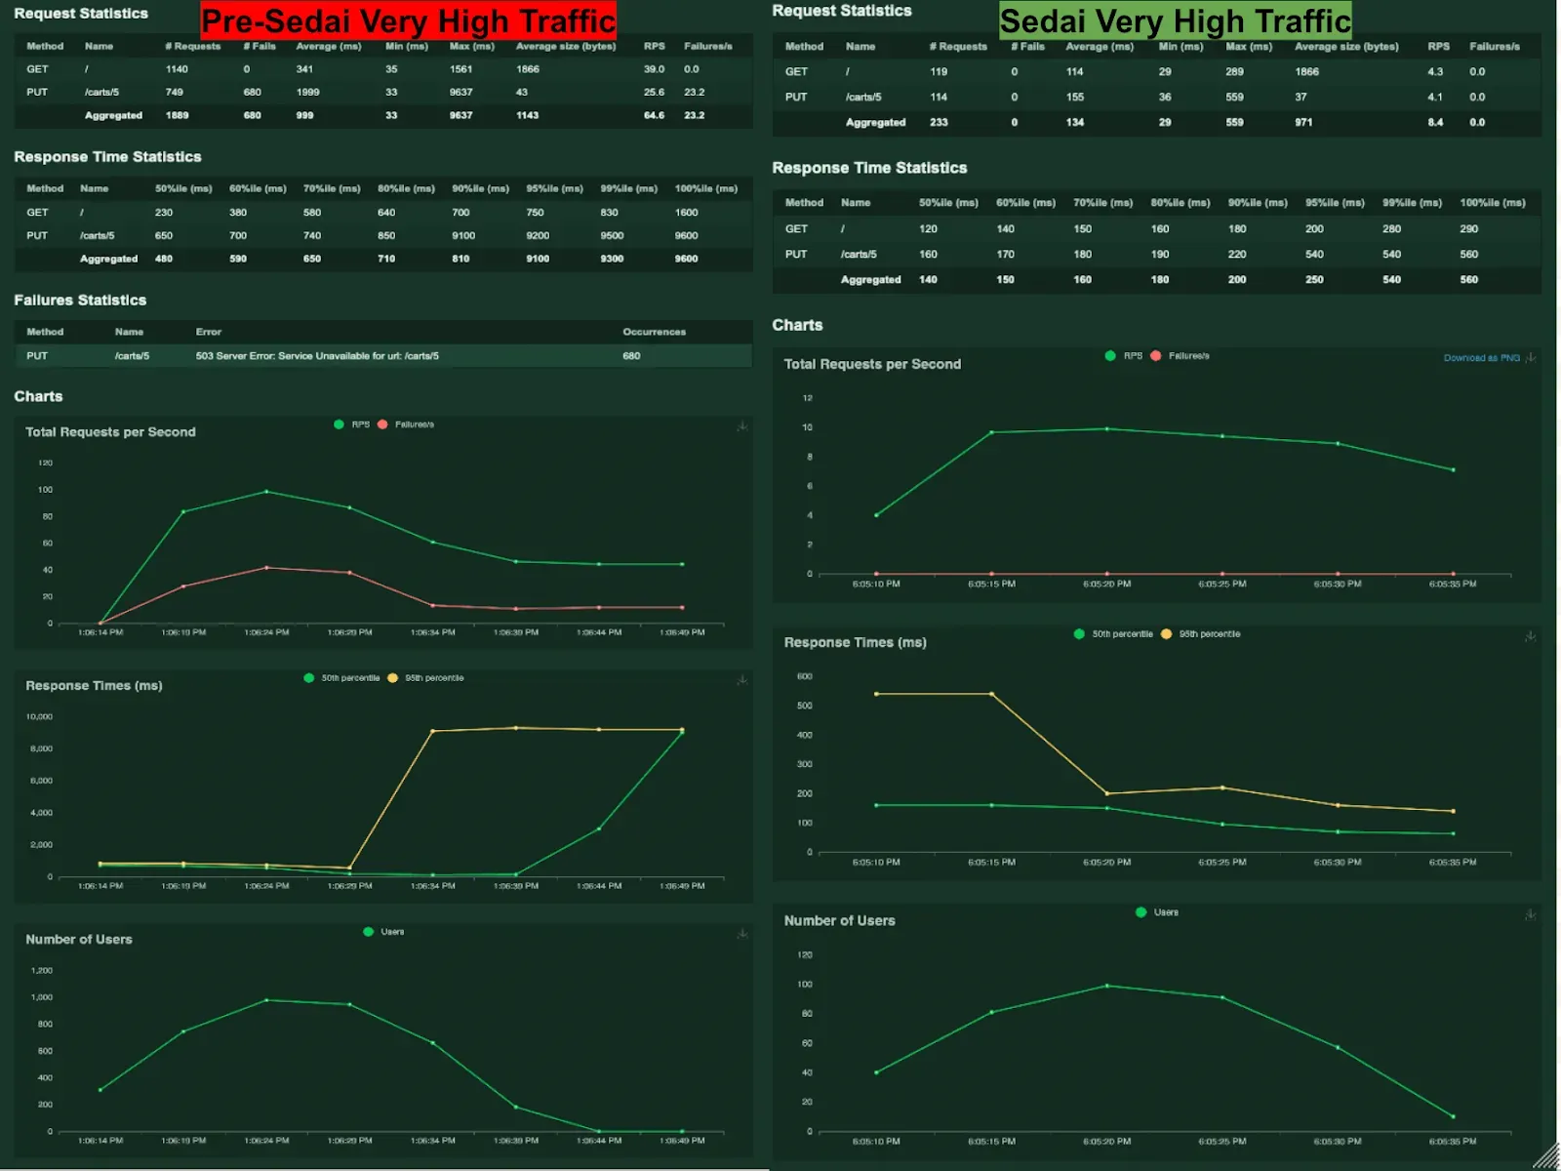Toggle 95th percentile in Pre-Sedai response chart
Screen dimensions: 1561x1171
click(426, 678)
